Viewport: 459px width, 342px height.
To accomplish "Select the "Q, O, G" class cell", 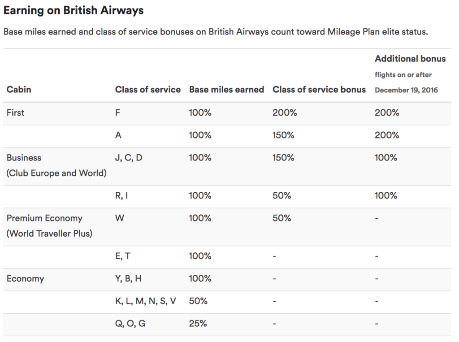I will [130, 324].
